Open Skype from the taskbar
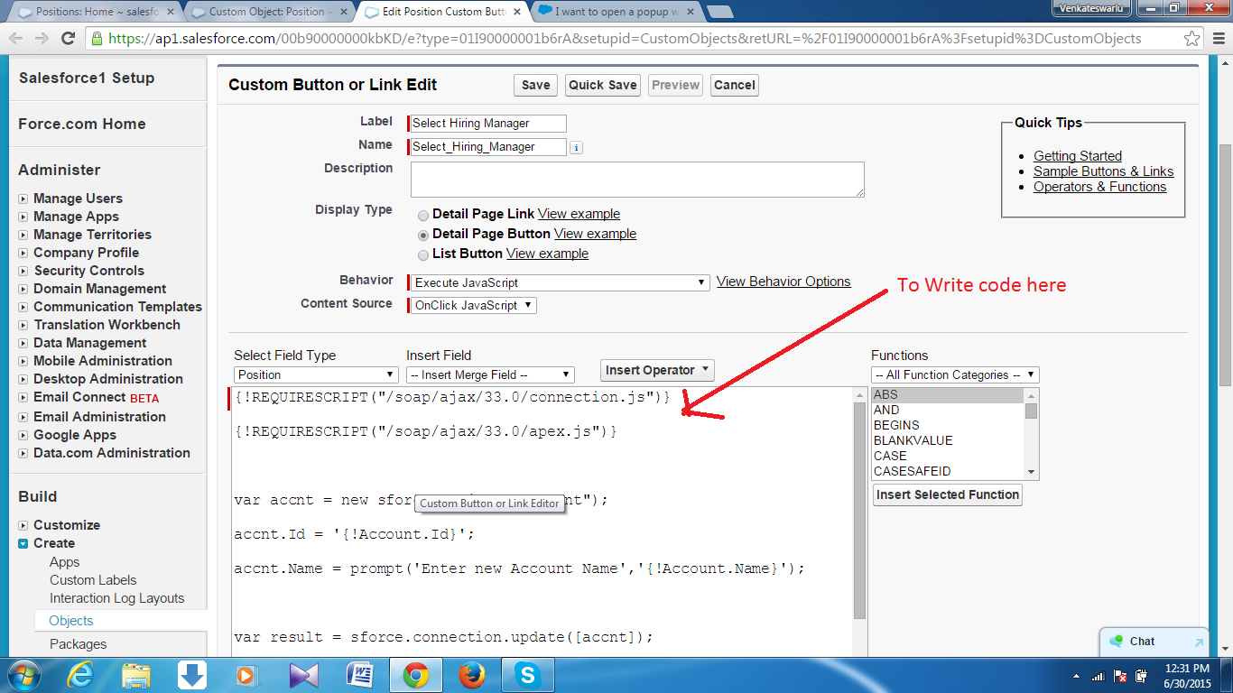The image size is (1233, 693). click(527, 674)
